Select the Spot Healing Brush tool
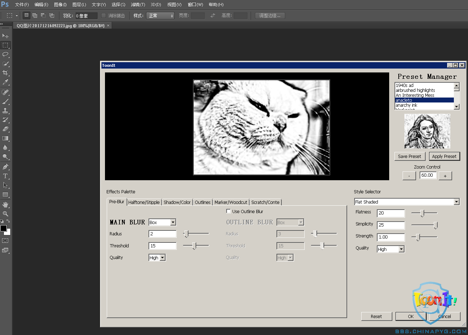This screenshot has height=335, width=468. coord(5,92)
